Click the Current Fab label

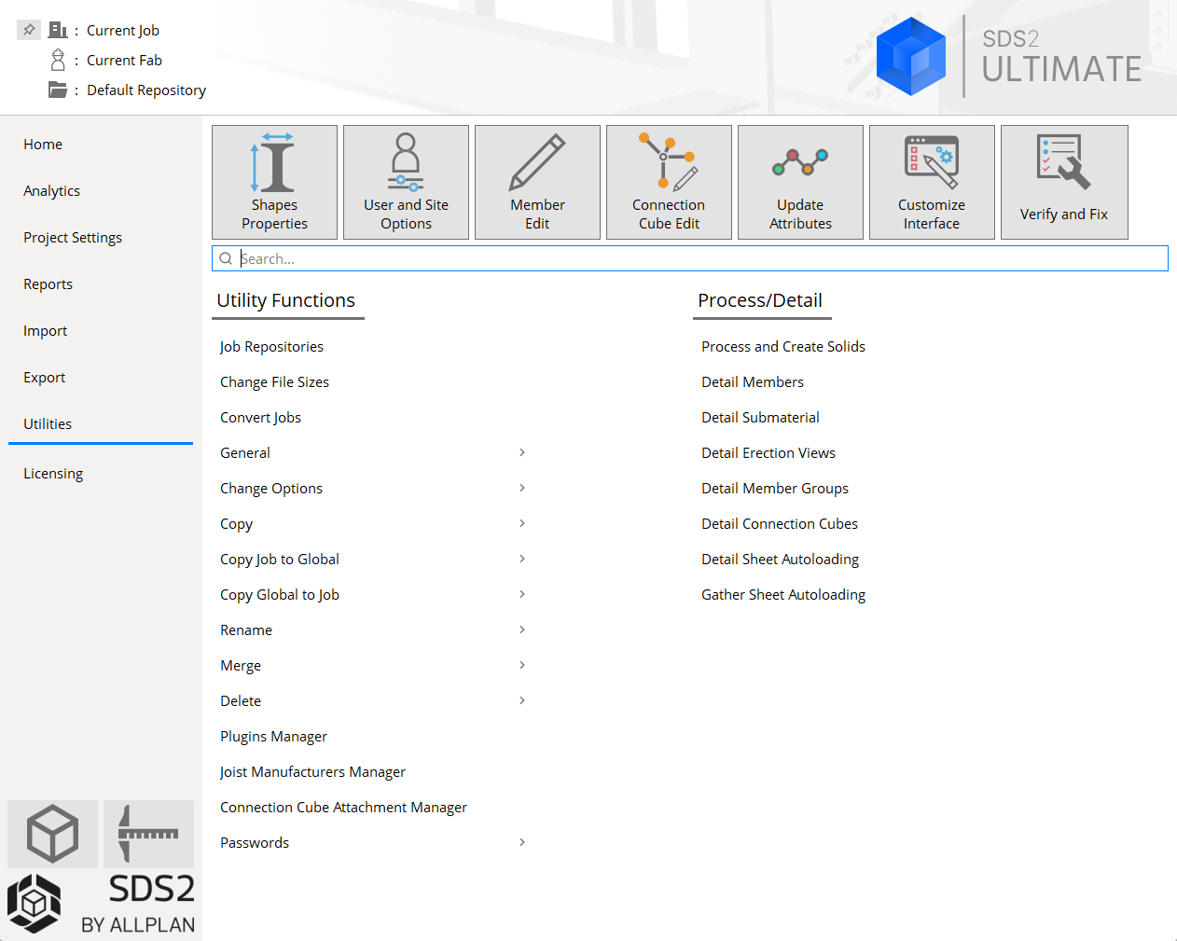[124, 60]
